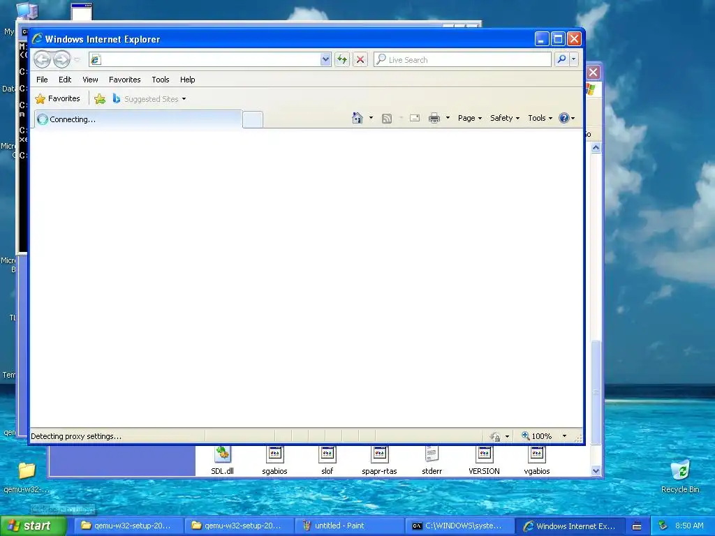Select the sgabios file in folder window

[274, 461]
